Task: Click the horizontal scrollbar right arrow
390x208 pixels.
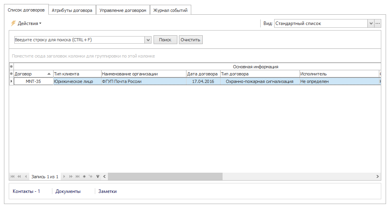Action: click(x=378, y=176)
